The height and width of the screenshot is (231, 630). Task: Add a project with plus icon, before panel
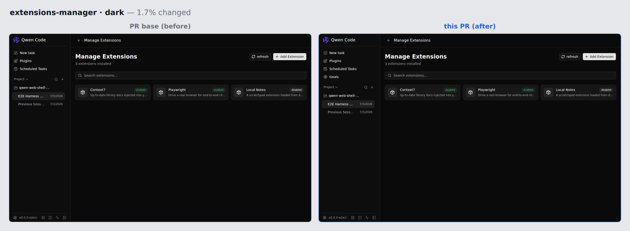point(62,79)
